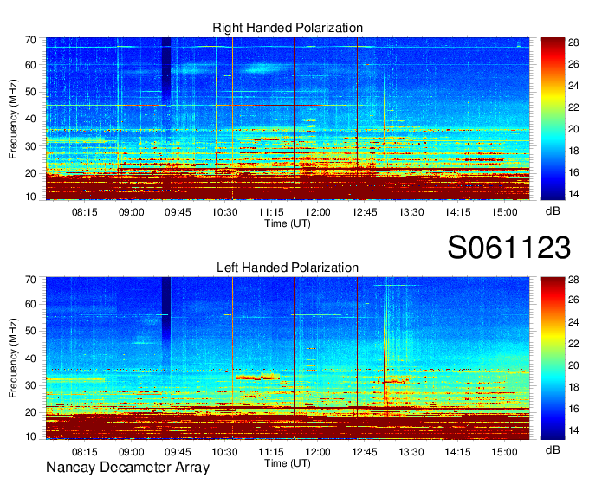Click the 12:00 time tick on the top plot

[318, 212]
